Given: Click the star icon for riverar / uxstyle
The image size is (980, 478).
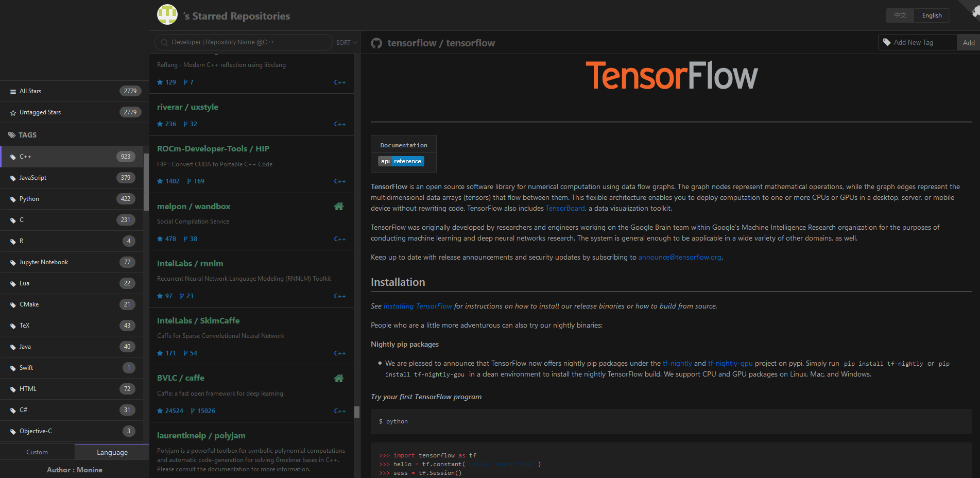Looking at the screenshot, I should (160, 124).
